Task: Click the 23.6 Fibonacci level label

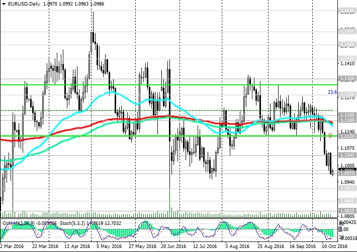Action: pos(332,92)
